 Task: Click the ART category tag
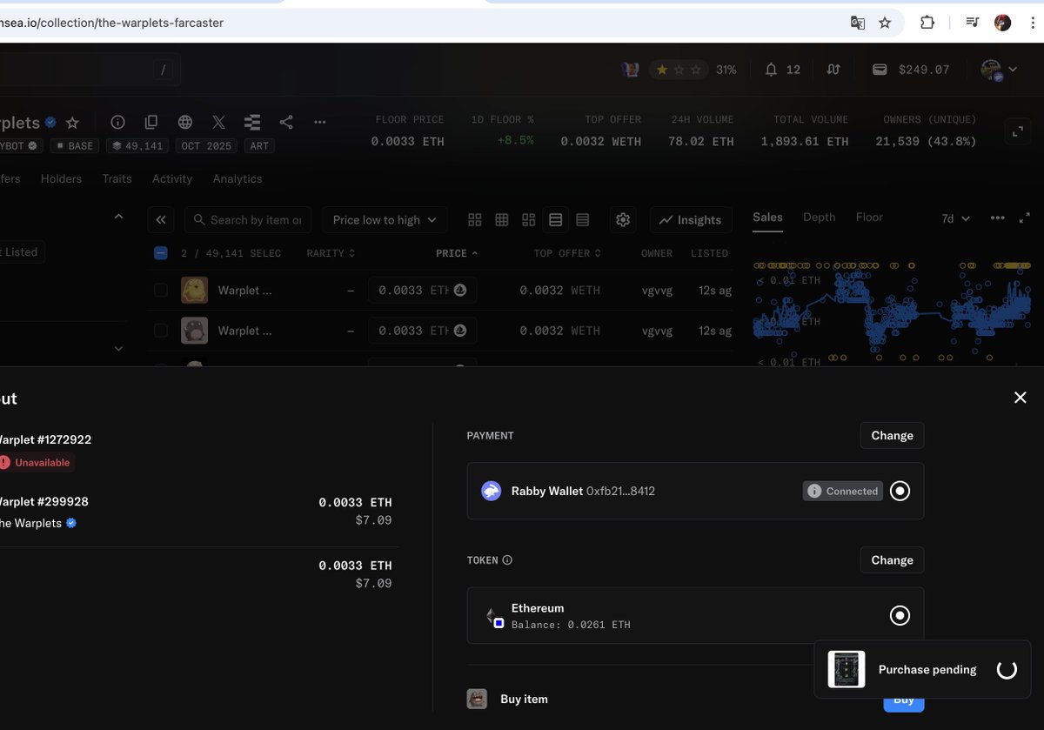(x=259, y=146)
